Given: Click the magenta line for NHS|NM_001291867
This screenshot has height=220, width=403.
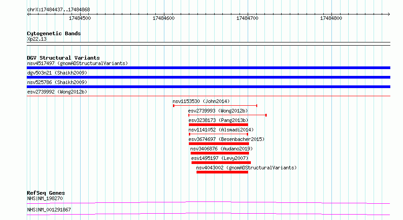Looking at the screenshot, I should [x=208, y=214].
